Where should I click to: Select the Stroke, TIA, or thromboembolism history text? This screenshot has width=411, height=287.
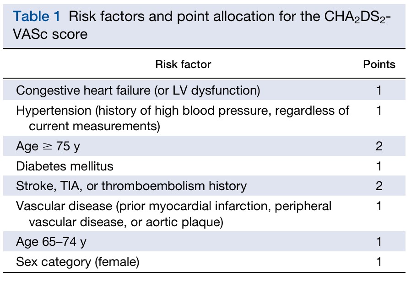tap(131, 186)
